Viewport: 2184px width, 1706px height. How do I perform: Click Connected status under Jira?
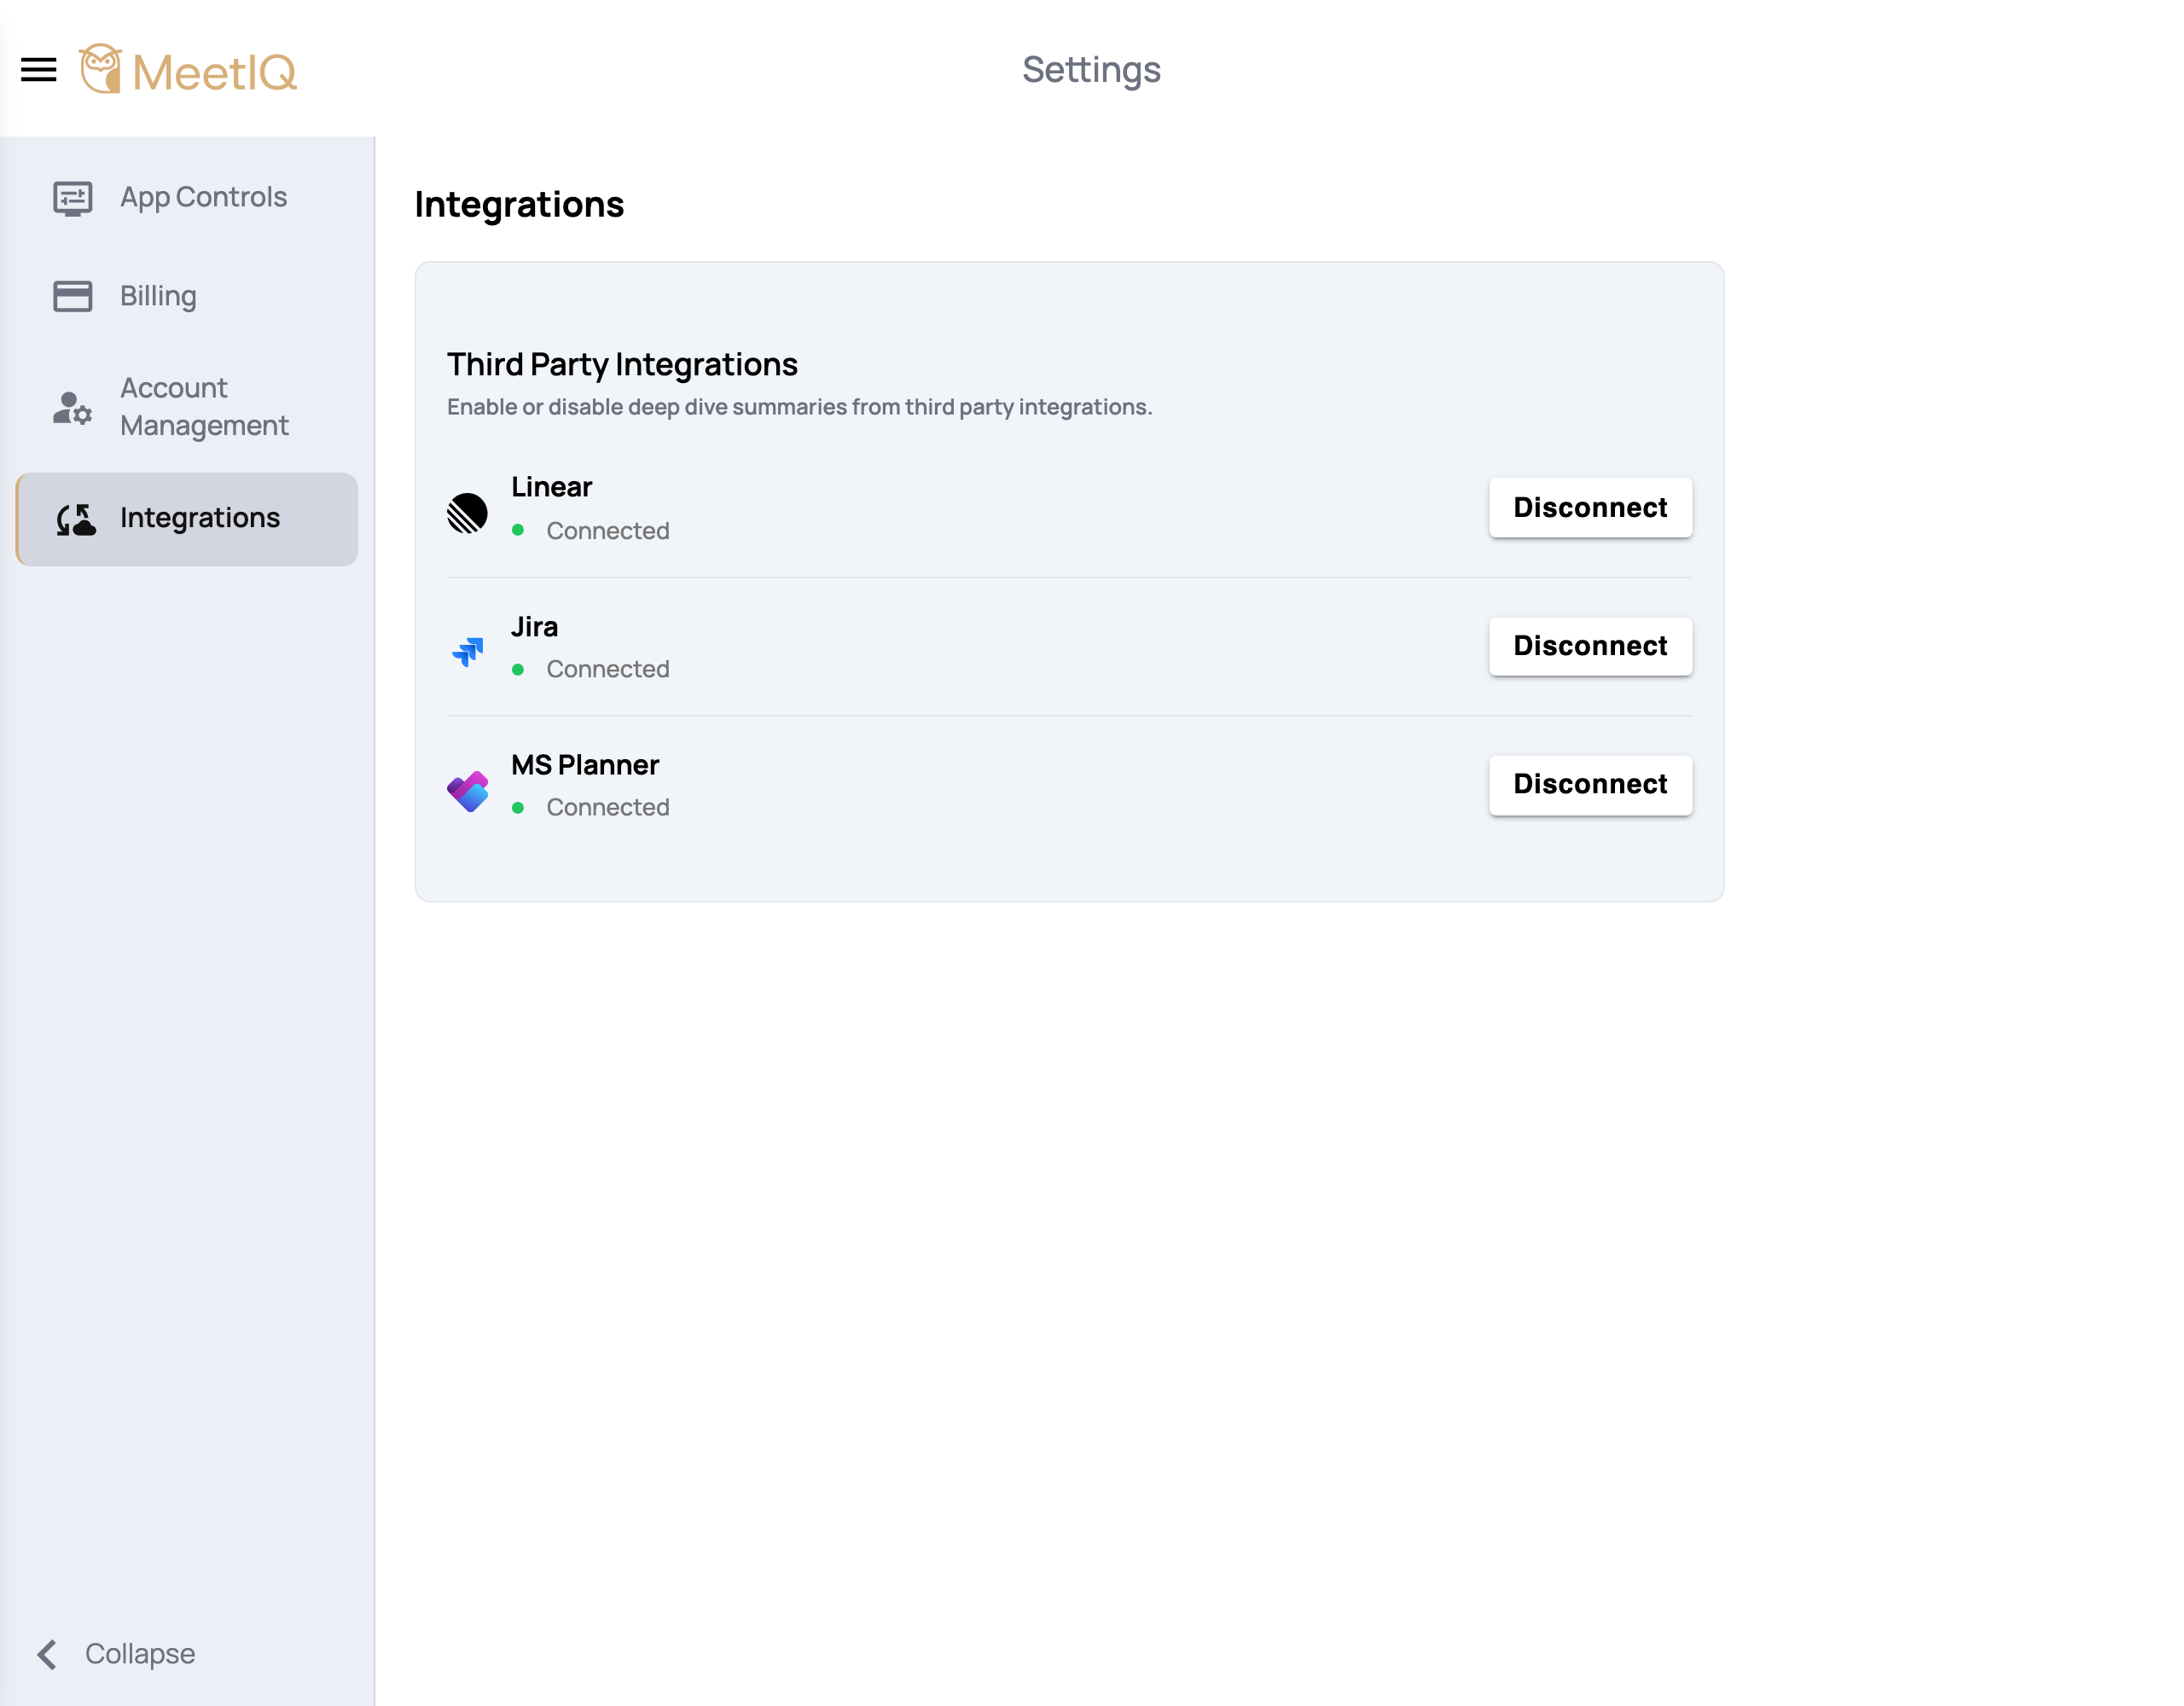(608, 669)
